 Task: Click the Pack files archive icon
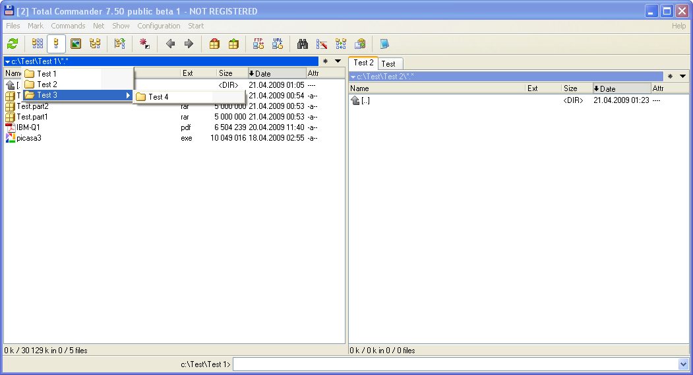click(214, 44)
